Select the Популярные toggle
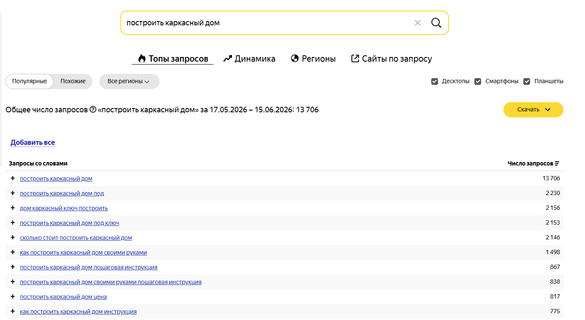585x320 pixels. [x=30, y=81]
